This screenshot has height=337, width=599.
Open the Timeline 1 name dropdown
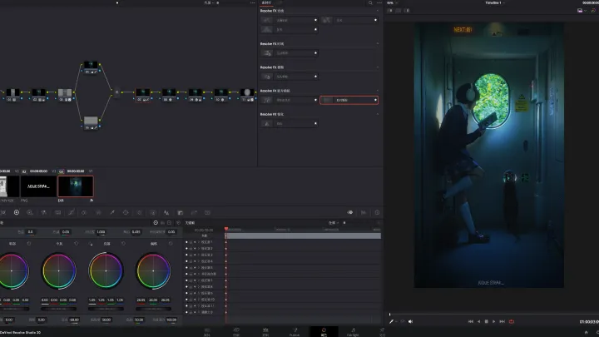tap(495, 2)
